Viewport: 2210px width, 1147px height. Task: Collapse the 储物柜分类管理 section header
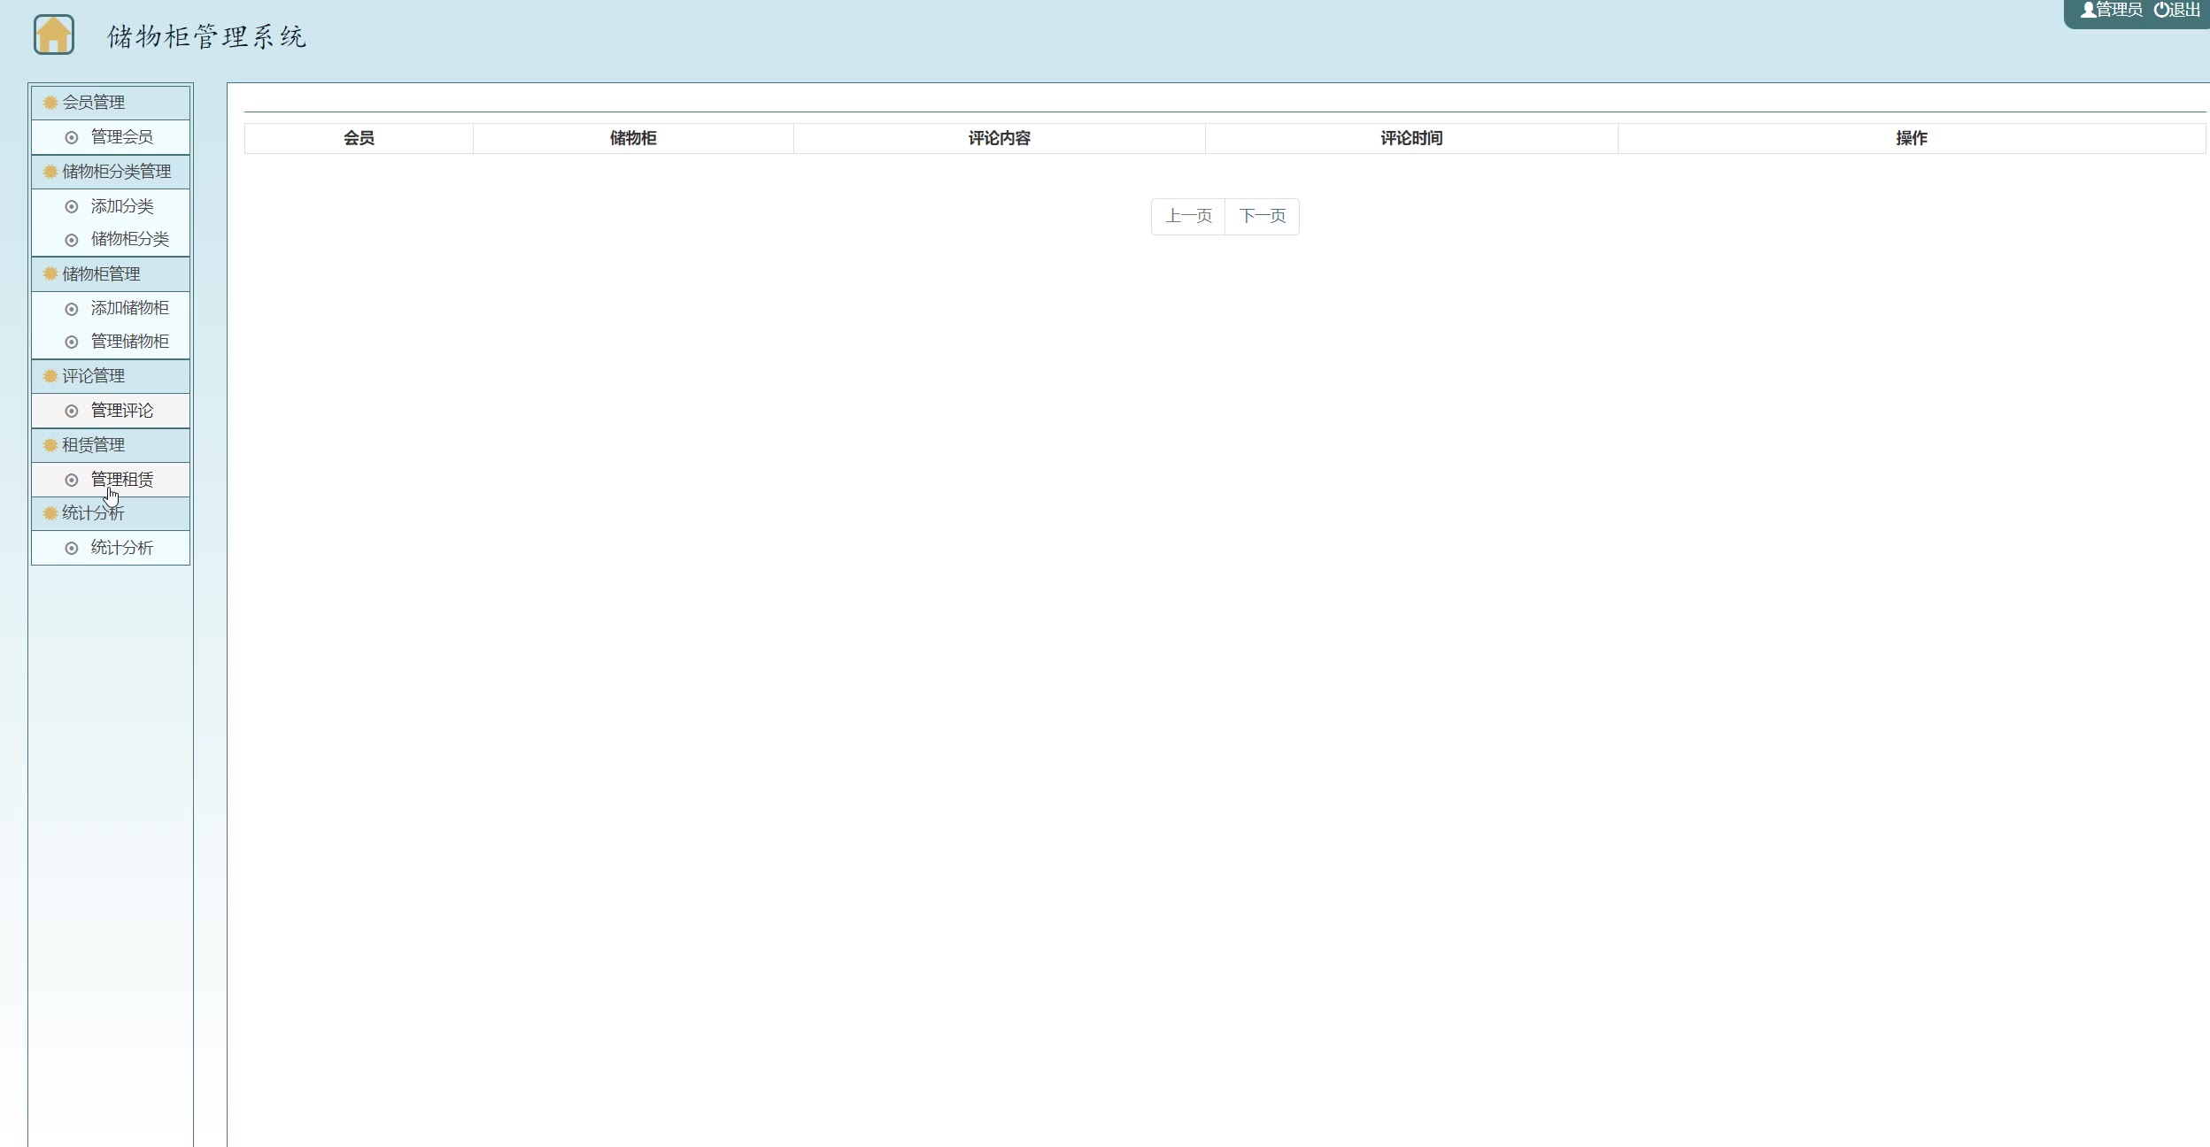pyautogui.click(x=111, y=172)
